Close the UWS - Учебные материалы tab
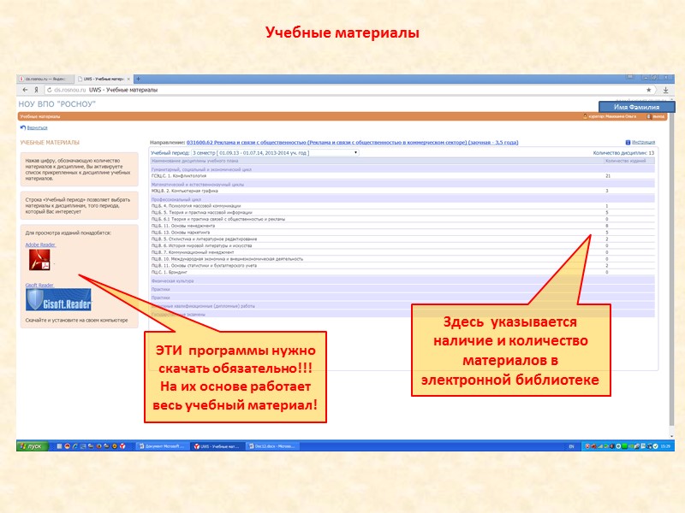 (x=128, y=79)
